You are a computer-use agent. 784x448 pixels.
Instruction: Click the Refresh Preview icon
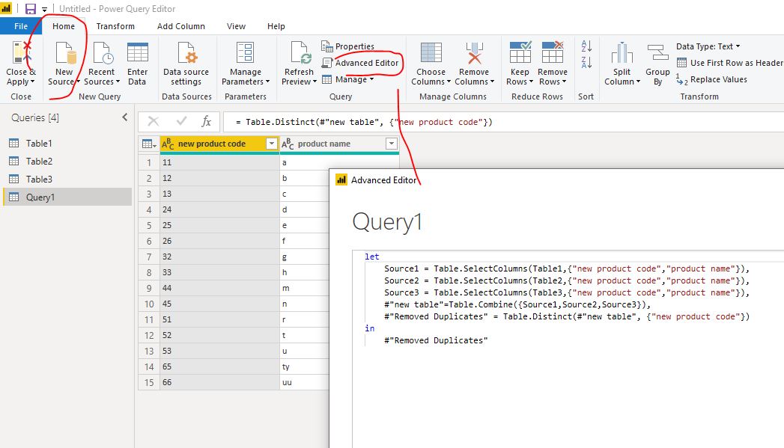300,53
